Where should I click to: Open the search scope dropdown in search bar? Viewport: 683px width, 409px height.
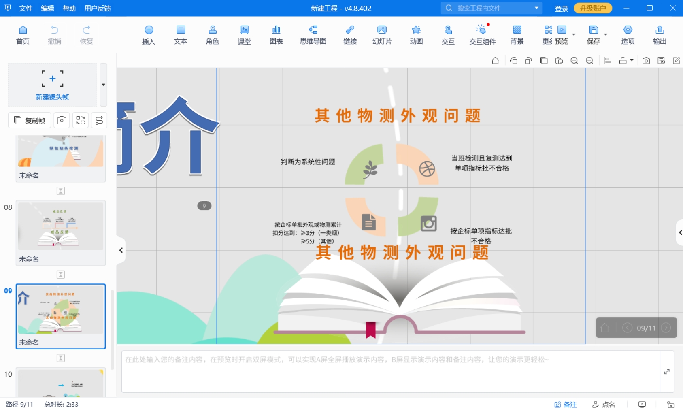click(x=537, y=8)
